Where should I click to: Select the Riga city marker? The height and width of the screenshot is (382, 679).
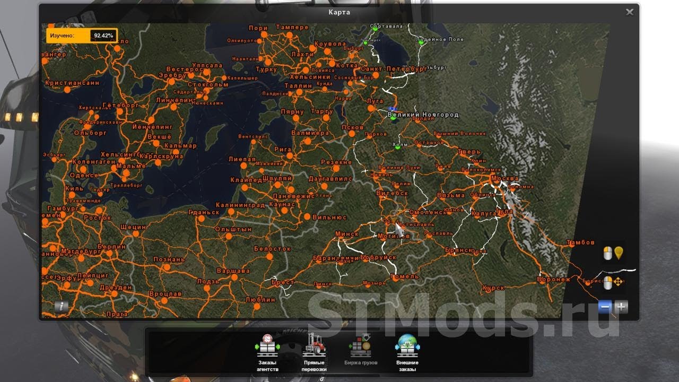(x=289, y=156)
